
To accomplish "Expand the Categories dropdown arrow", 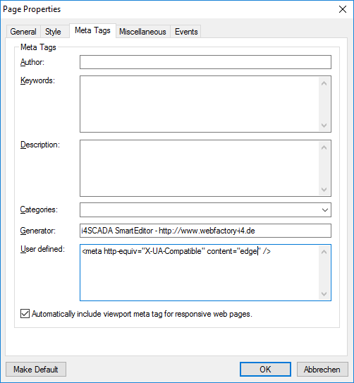I will point(324,209).
